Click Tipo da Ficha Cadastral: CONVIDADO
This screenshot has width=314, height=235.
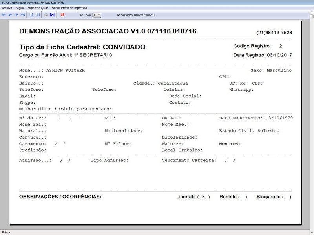(82, 47)
